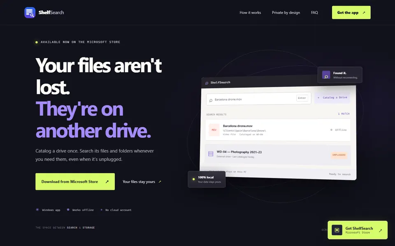395x246 pixels.
Task: Click the square store icon in Get ShelfSearch
Action: point(337,230)
